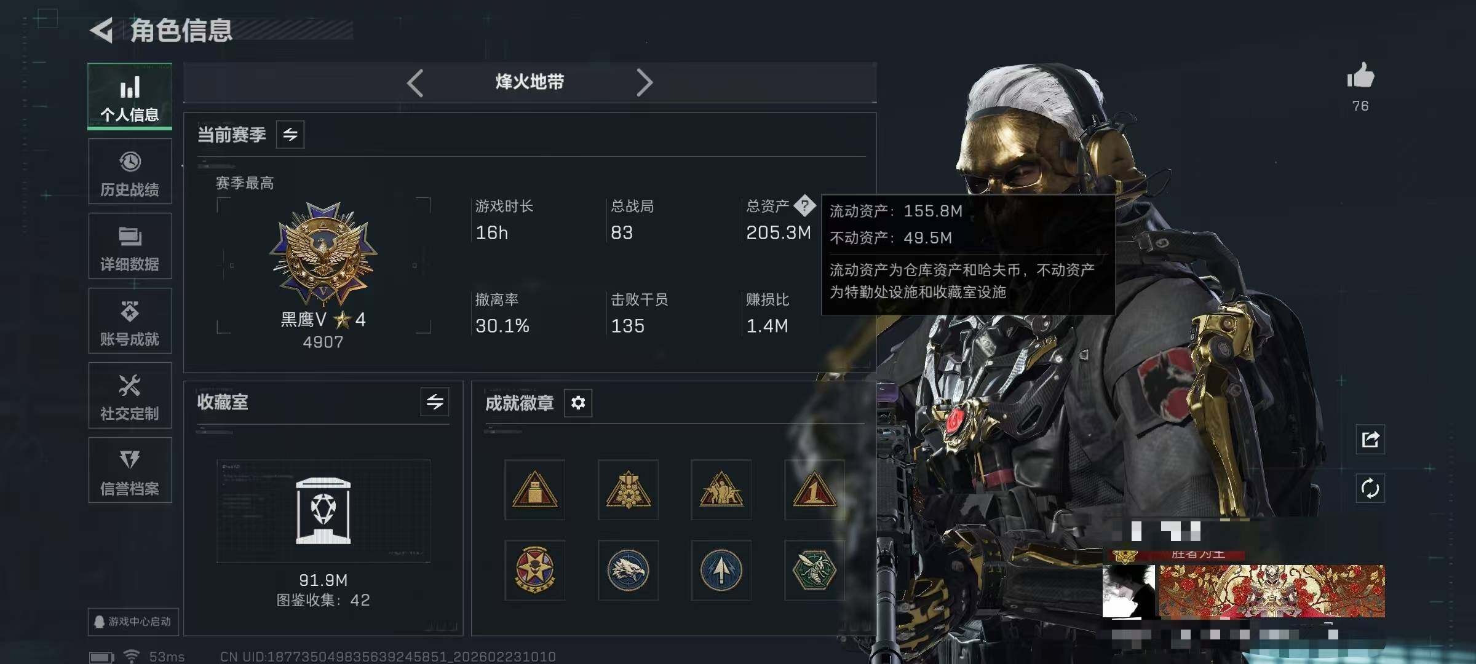
Task: Open the 成就徽章 settings gear
Action: 578,403
